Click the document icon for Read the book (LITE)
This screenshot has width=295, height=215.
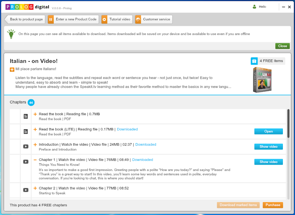(x=26, y=131)
